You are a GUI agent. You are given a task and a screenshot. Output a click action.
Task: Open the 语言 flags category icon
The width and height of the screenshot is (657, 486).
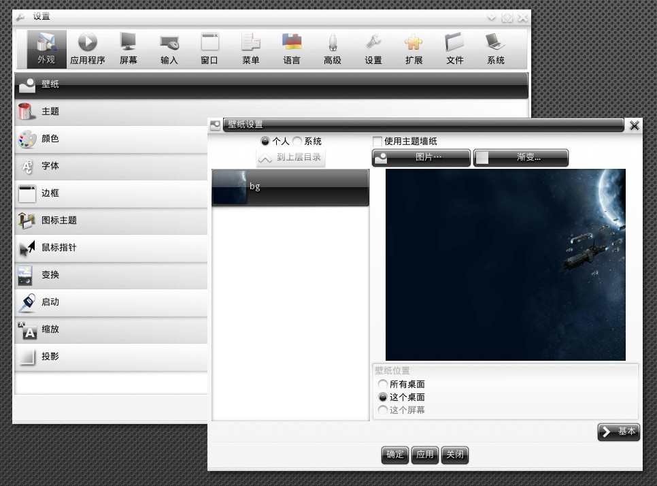tap(292, 48)
